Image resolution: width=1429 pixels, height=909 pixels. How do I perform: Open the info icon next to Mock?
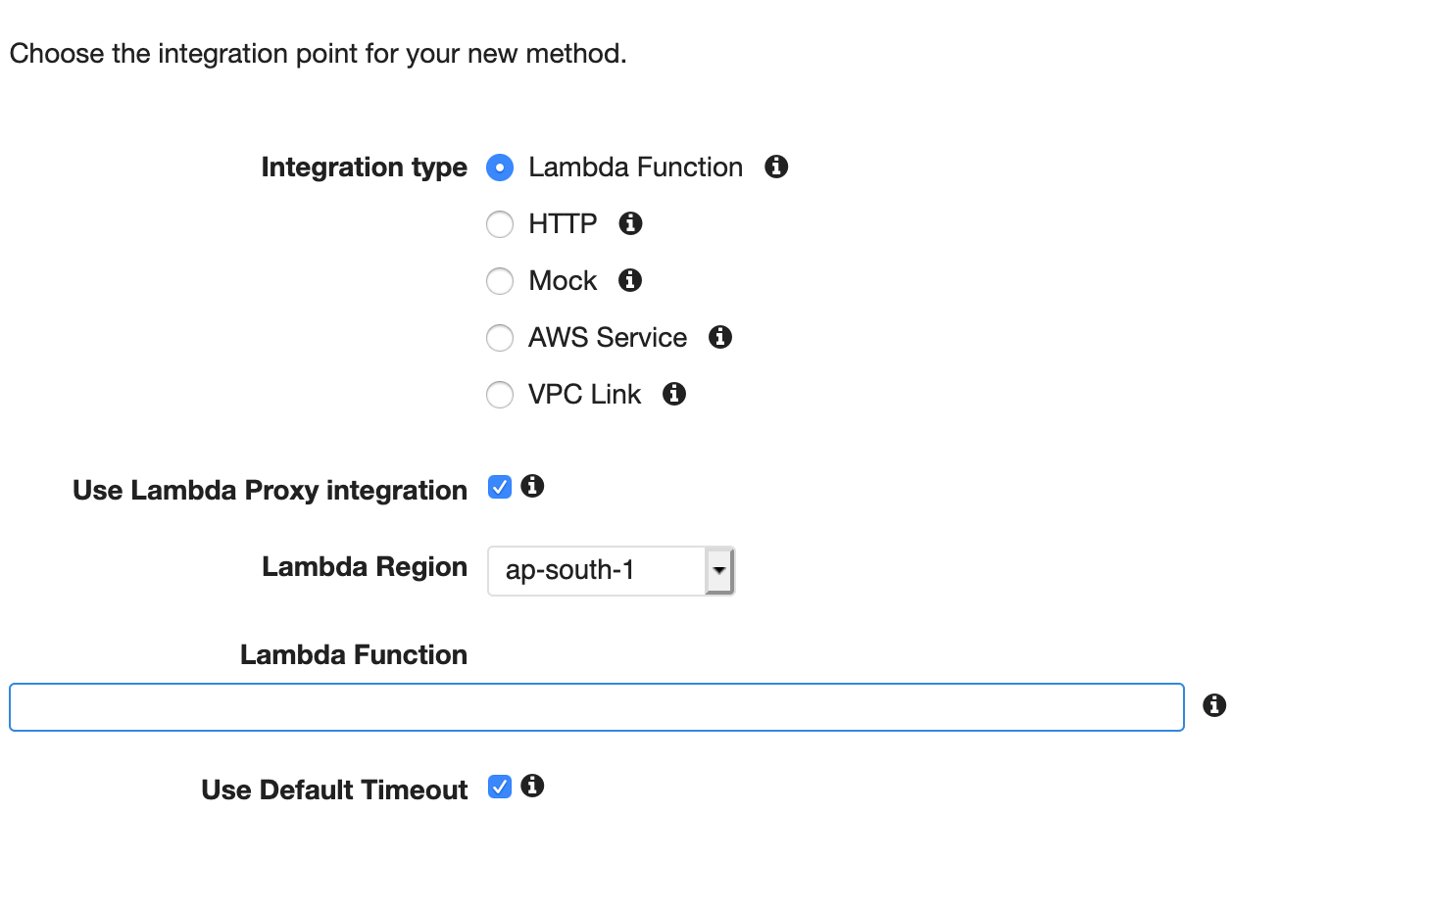pos(630,280)
